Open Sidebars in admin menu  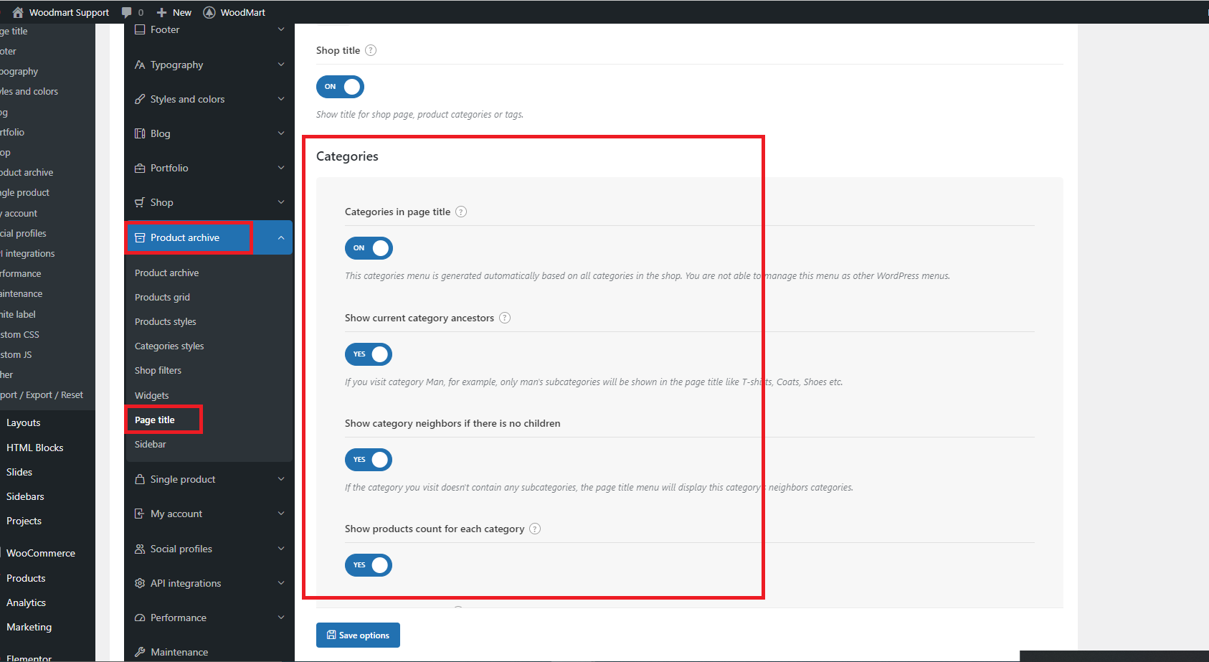point(25,496)
